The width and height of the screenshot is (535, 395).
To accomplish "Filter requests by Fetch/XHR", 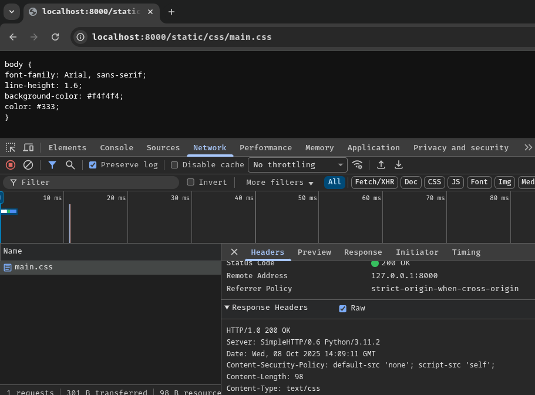I will [x=374, y=182].
